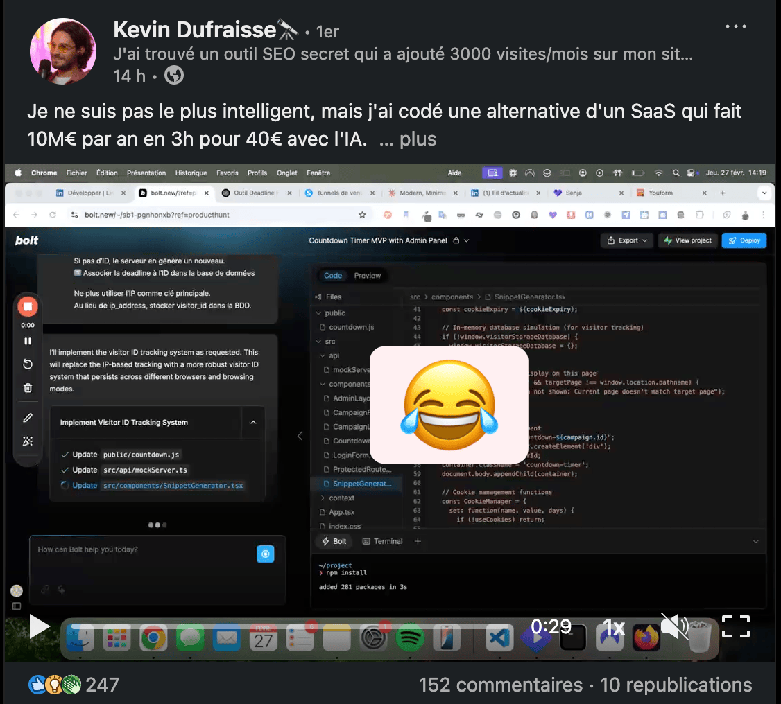The image size is (781, 704).
Task: Open the Apple menu
Action: point(19,173)
